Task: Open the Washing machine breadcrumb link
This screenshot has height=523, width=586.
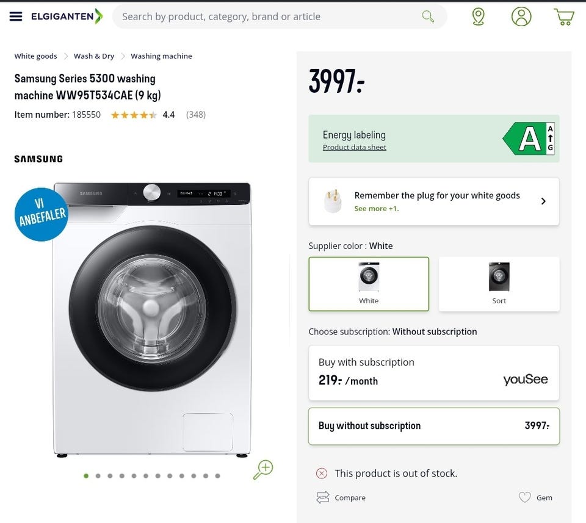Action: point(161,56)
